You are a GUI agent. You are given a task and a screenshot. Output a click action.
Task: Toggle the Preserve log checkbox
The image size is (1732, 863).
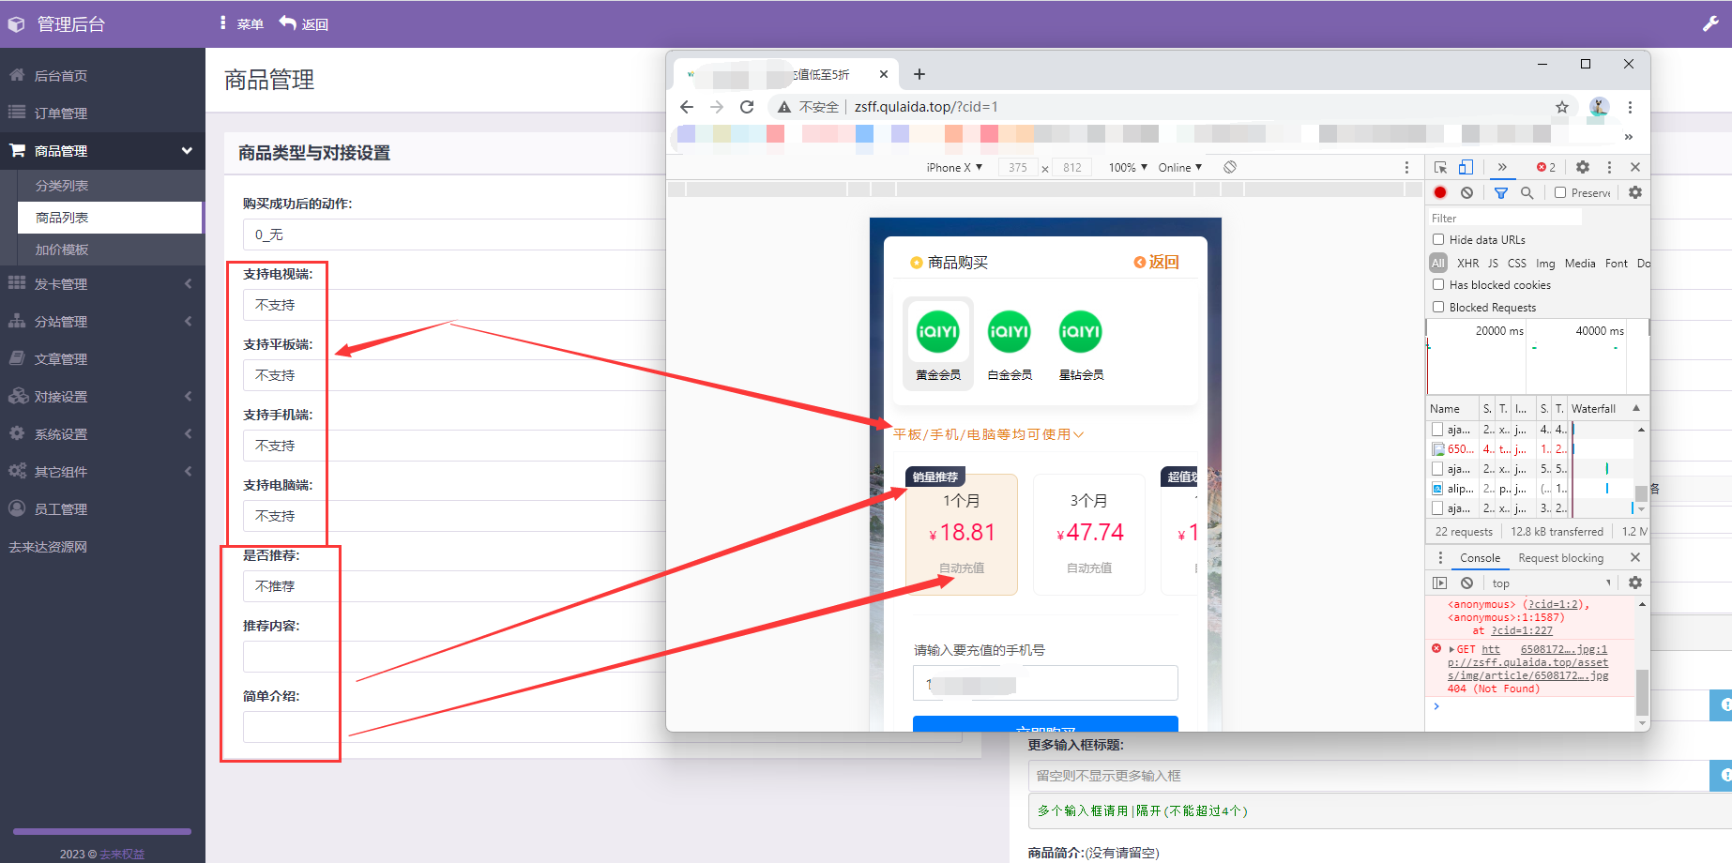tap(1560, 192)
